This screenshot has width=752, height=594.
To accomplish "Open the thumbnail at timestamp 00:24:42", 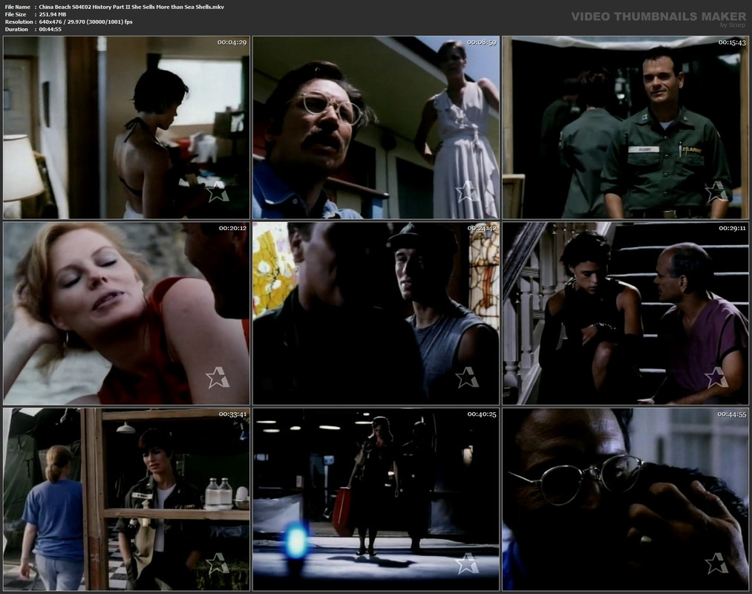I will pyautogui.click(x=376, y=313).
